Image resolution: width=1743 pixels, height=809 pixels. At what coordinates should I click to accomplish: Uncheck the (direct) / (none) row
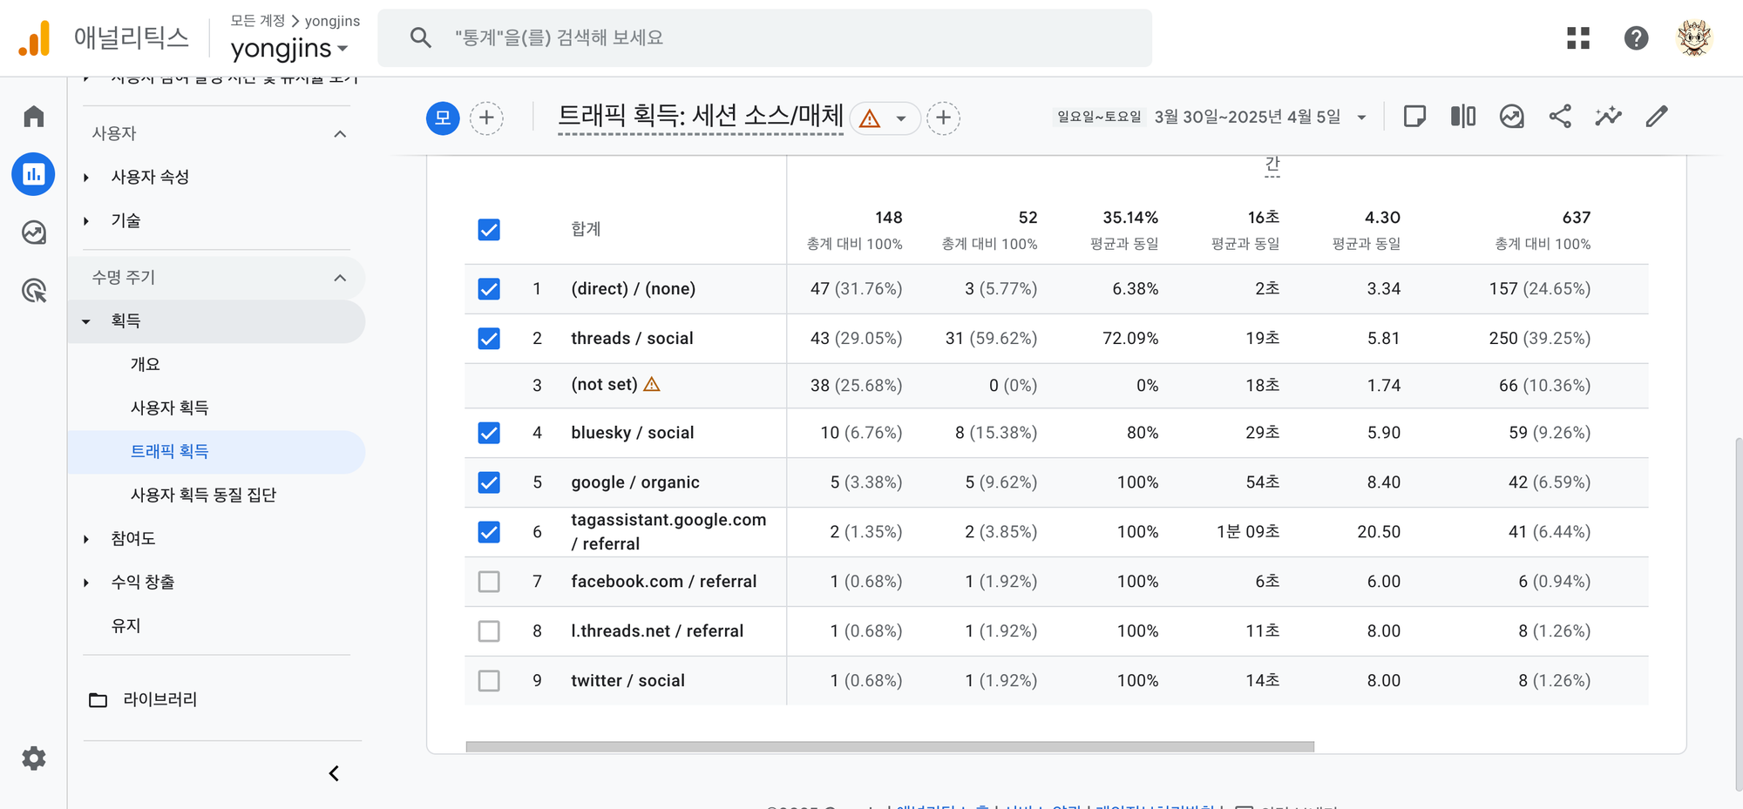coord(488,288)
